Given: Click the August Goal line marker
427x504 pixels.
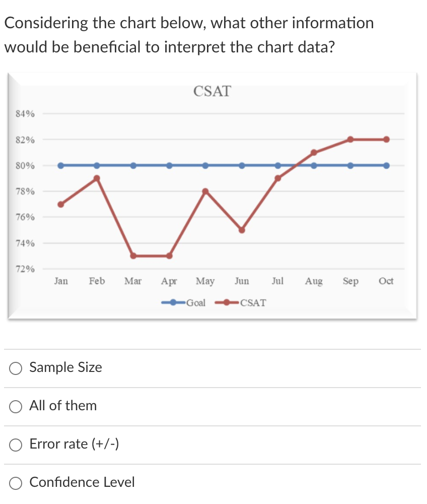Looking at the screenshot, I should (x=314, y=164).
